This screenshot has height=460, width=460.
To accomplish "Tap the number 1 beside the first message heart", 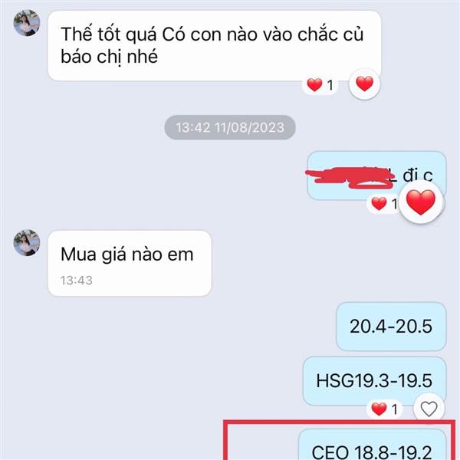I will [330, 85].
